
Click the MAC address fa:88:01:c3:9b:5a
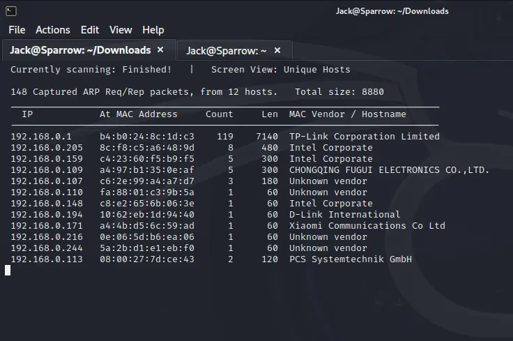click(147, 192)
